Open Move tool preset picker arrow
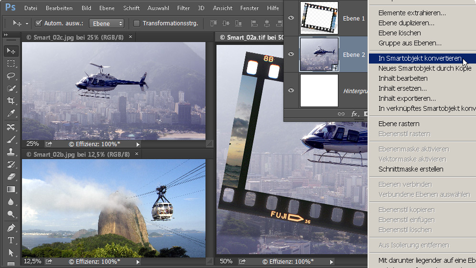This screenshot has width=476, height=268. coord(27,23)
